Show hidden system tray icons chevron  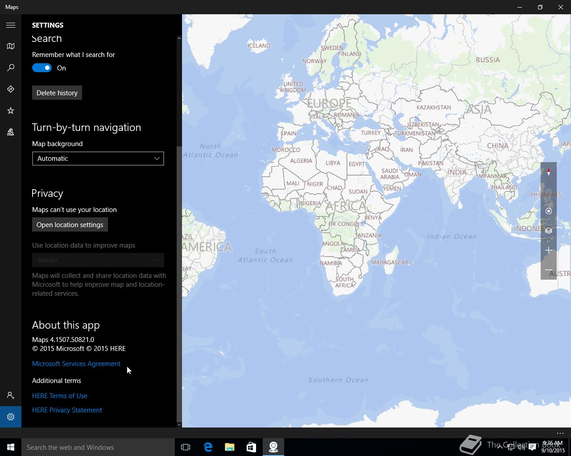500,447
